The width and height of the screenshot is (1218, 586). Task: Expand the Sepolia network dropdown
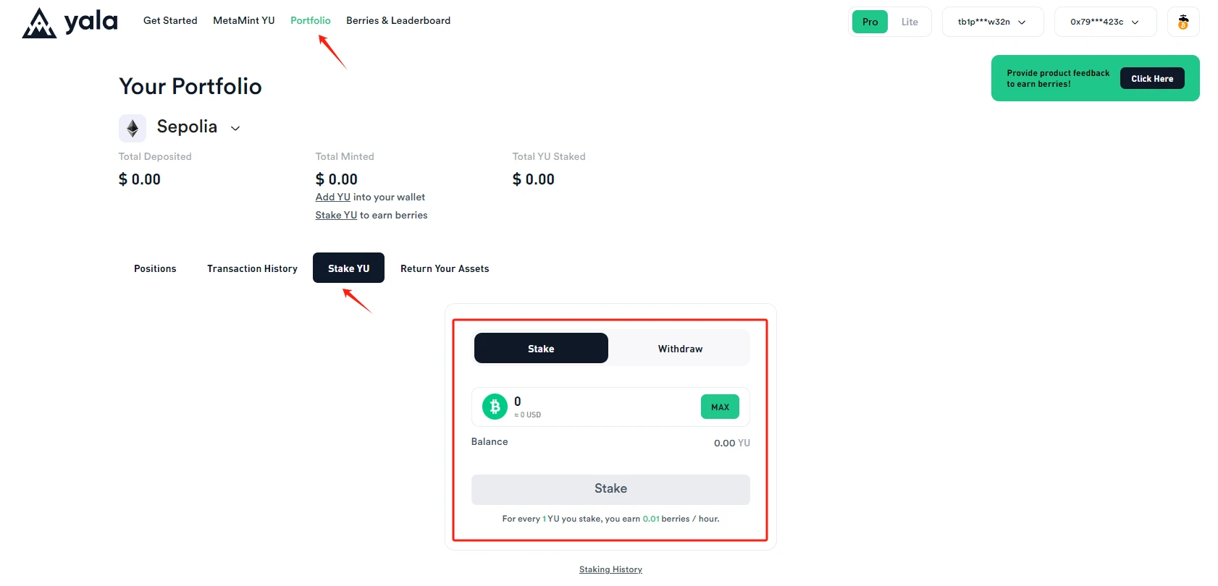point(235,128)
